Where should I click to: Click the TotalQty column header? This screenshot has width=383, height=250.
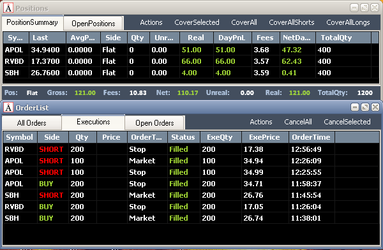[x=343, y=38]
